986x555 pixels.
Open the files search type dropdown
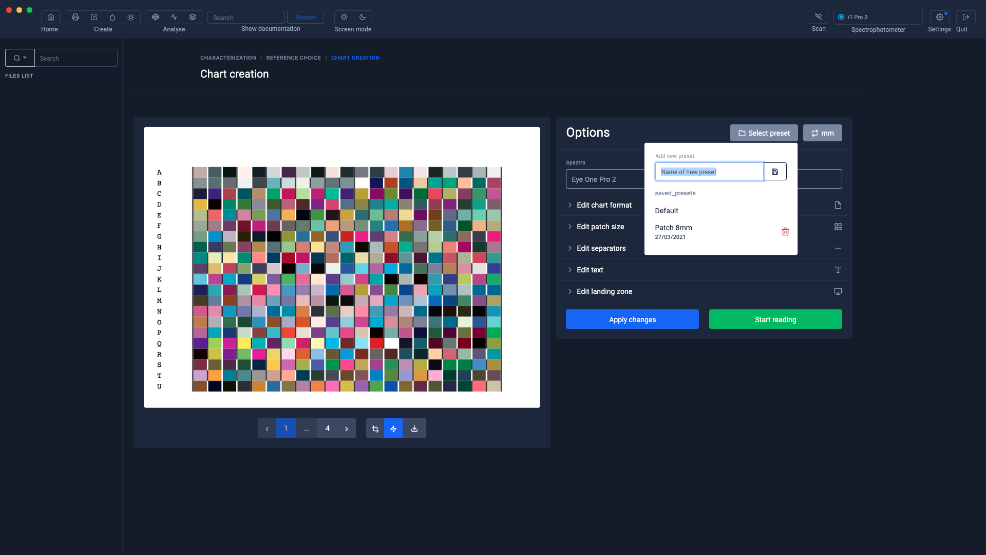(x=20, y=58)
